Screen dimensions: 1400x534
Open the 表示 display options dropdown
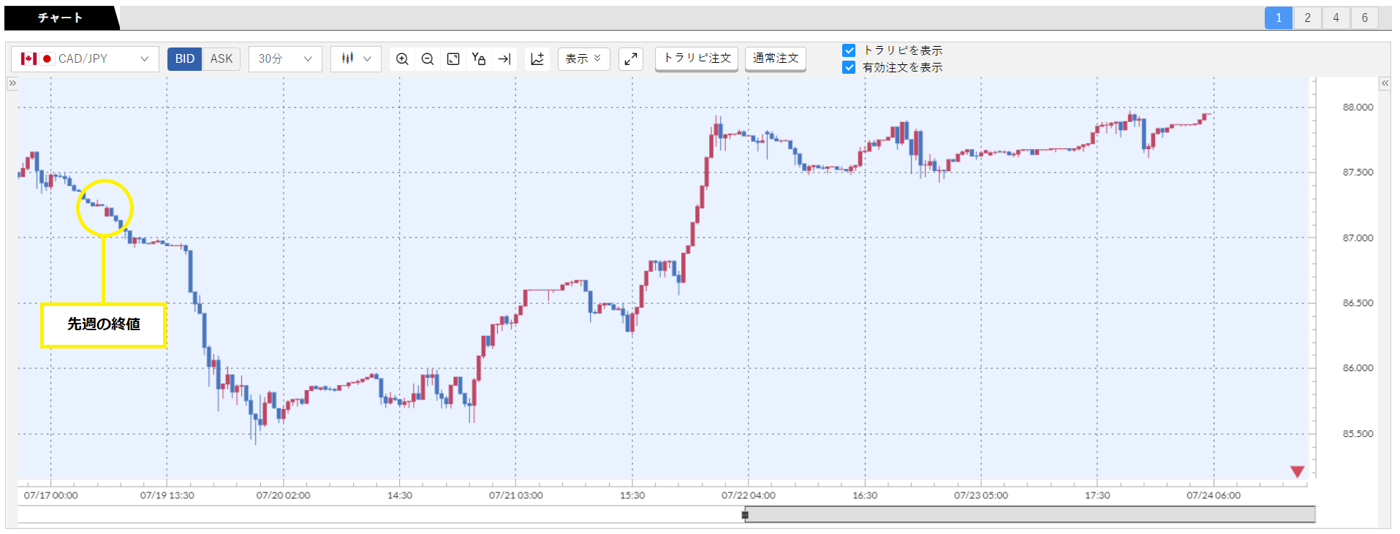point(583,59)
